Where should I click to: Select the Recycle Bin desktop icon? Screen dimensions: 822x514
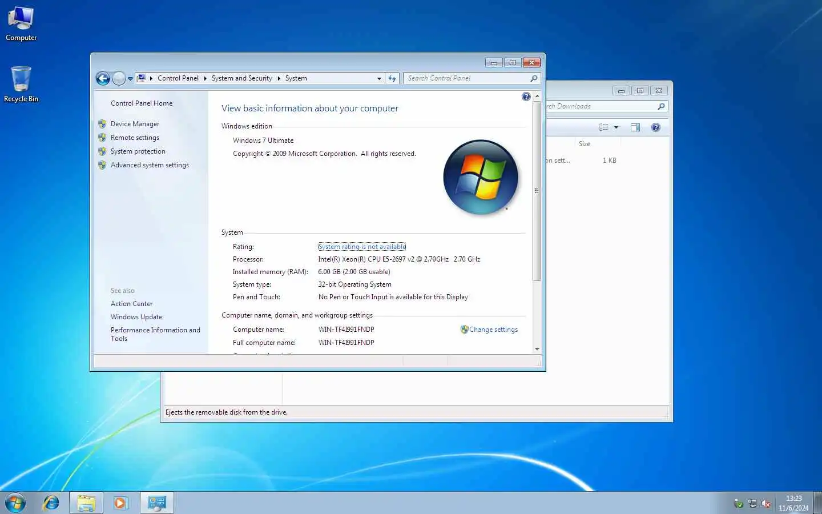(21, 84)
